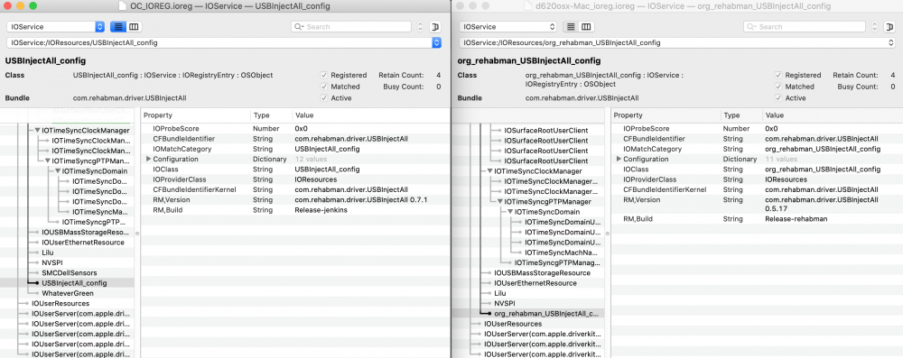
Task: Sort by Property column in OC_IOREG window
Action: click(x=196, y=115)
